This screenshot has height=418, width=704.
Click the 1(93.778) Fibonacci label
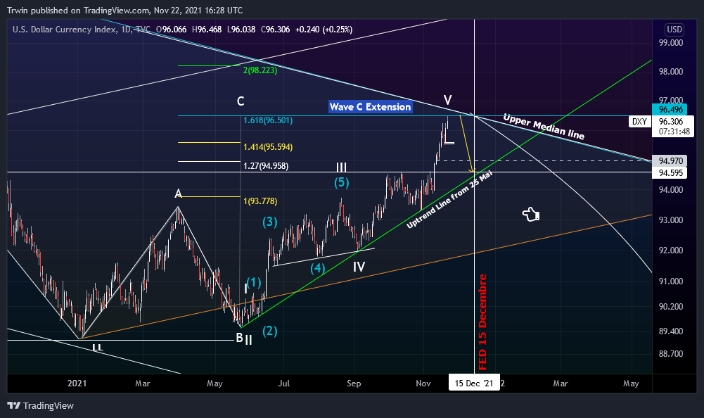coord(260,201)
